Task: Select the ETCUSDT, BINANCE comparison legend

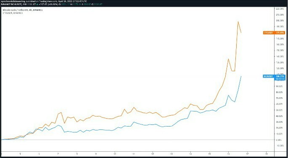Action: click(x=13, y=13)
